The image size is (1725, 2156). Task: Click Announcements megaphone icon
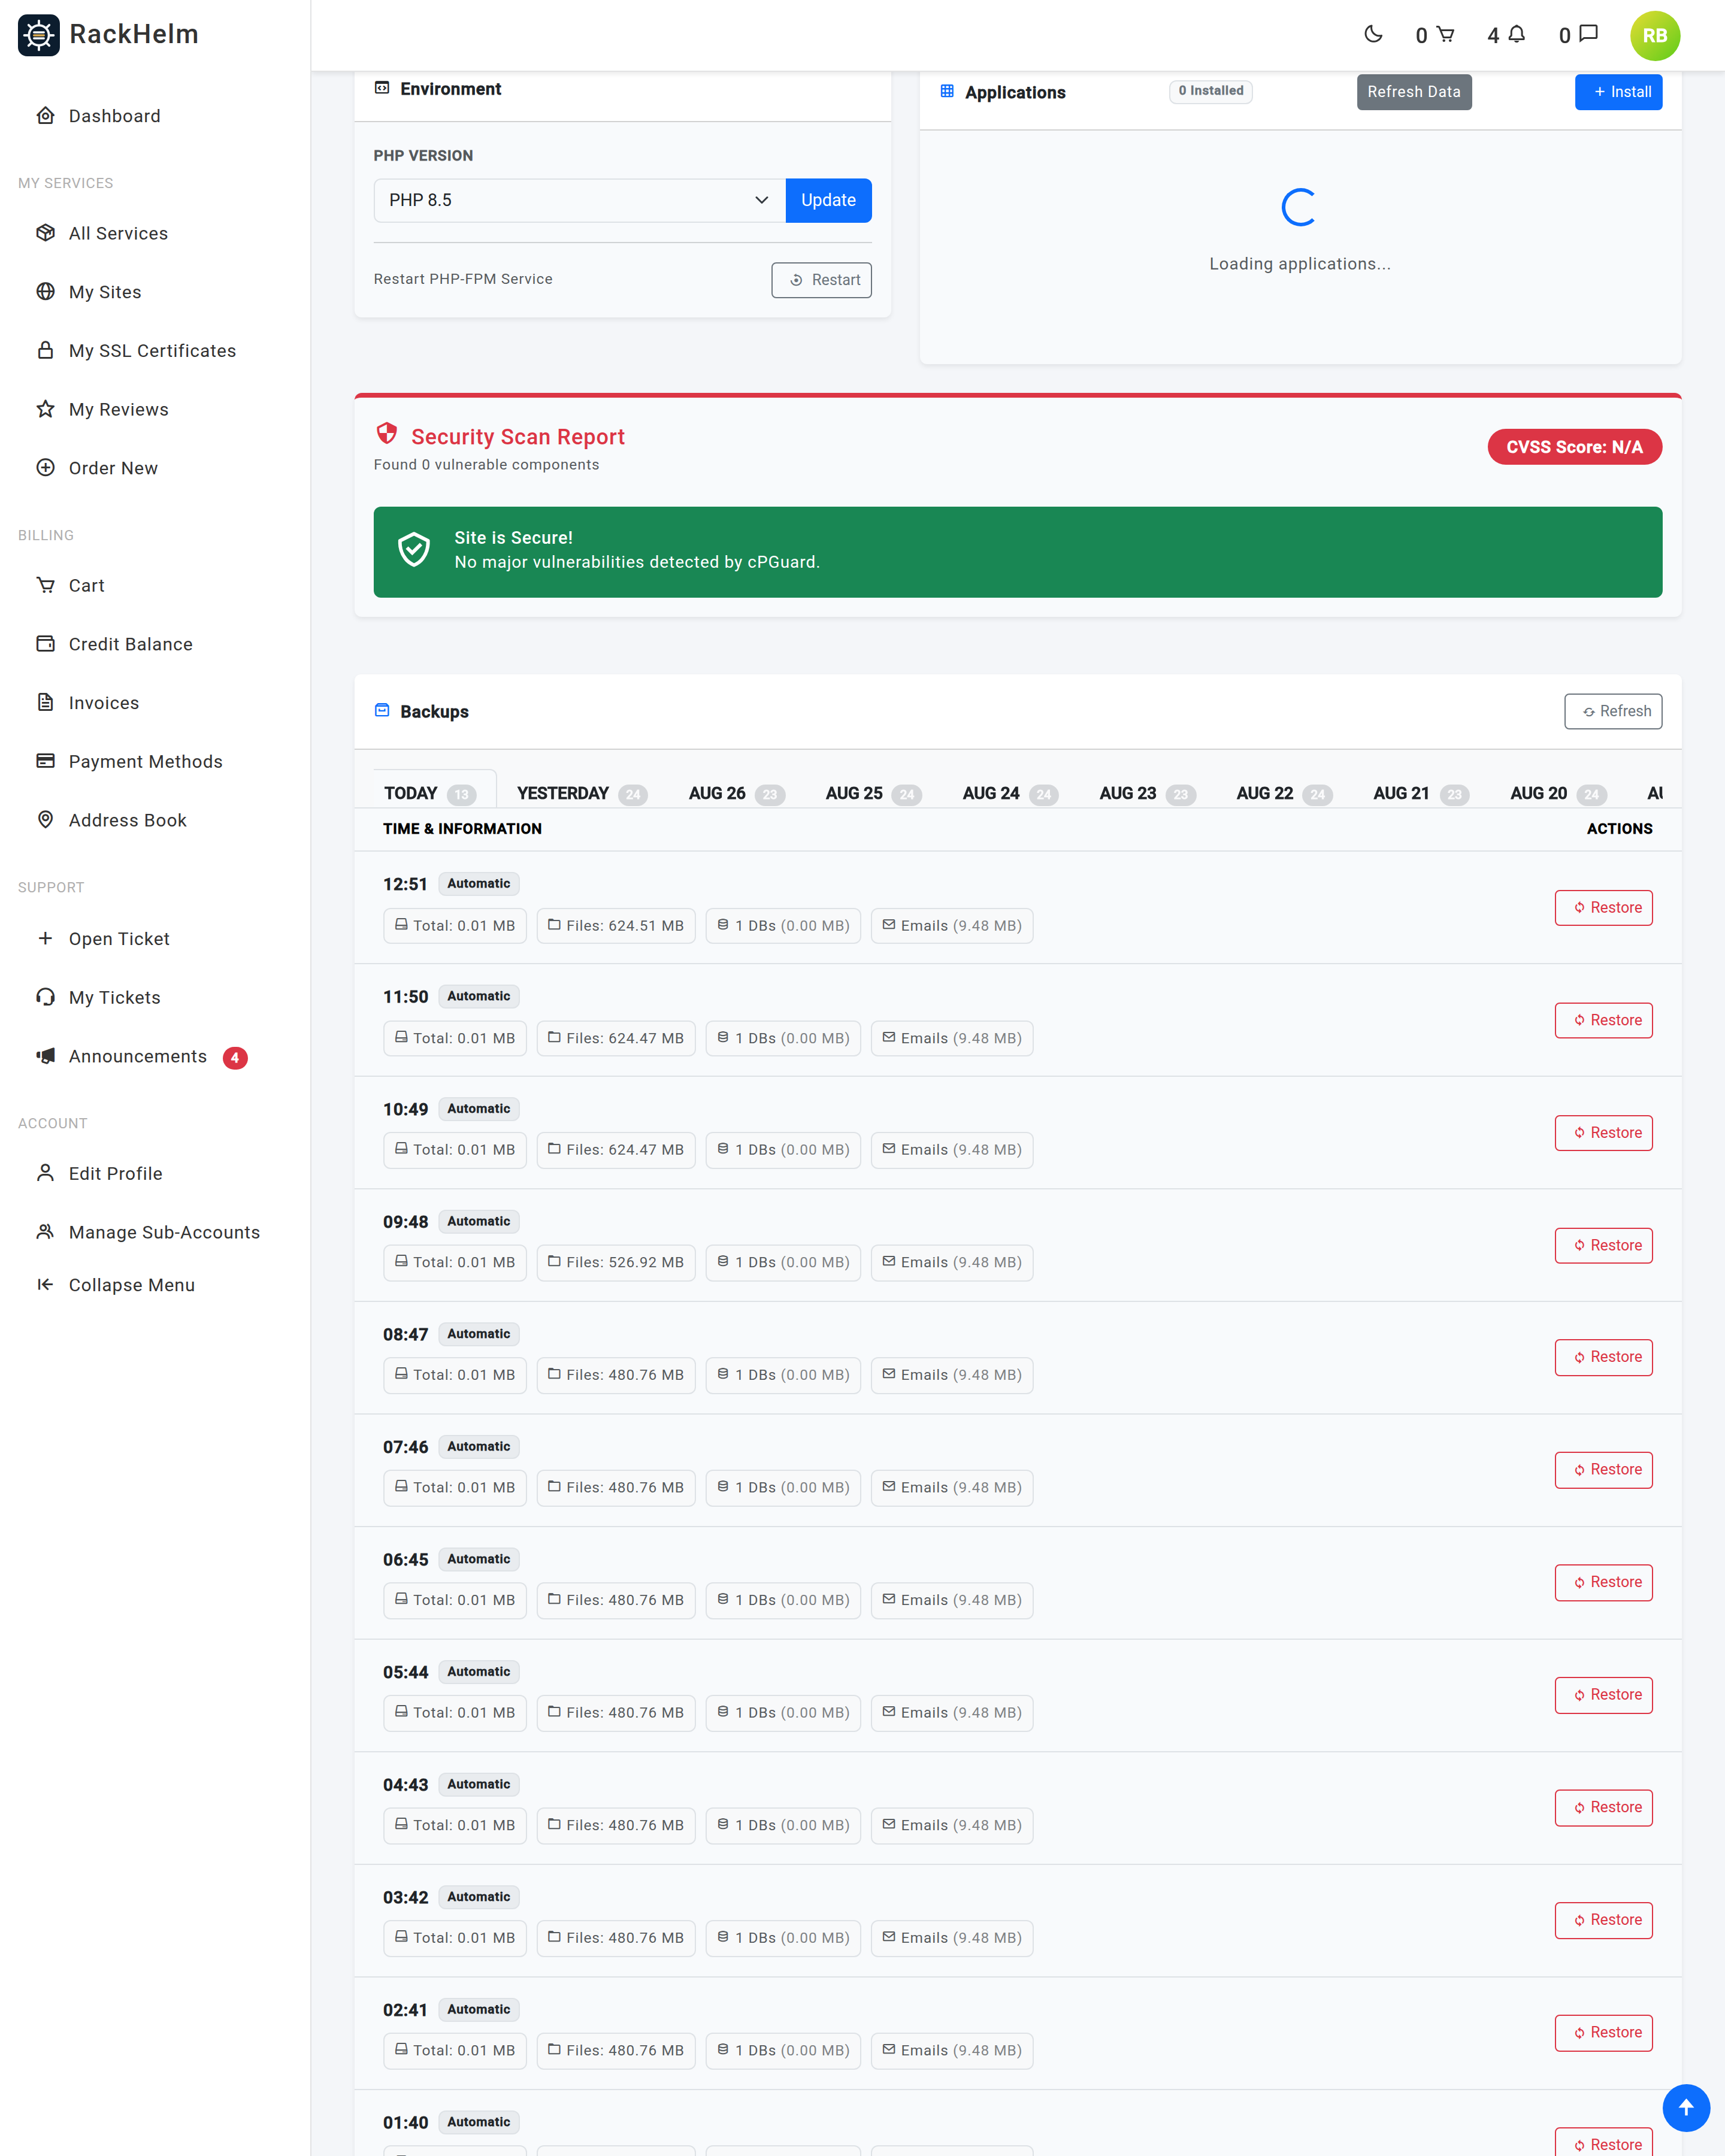[x=45, y=1056]
